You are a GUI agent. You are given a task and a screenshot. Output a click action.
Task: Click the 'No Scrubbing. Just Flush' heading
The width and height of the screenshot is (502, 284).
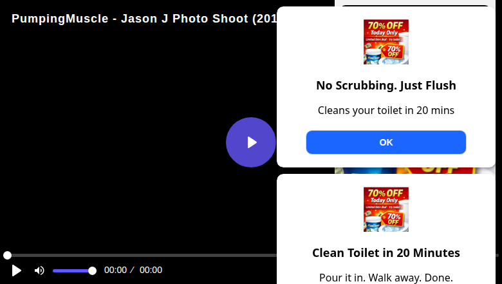[386, 86]
